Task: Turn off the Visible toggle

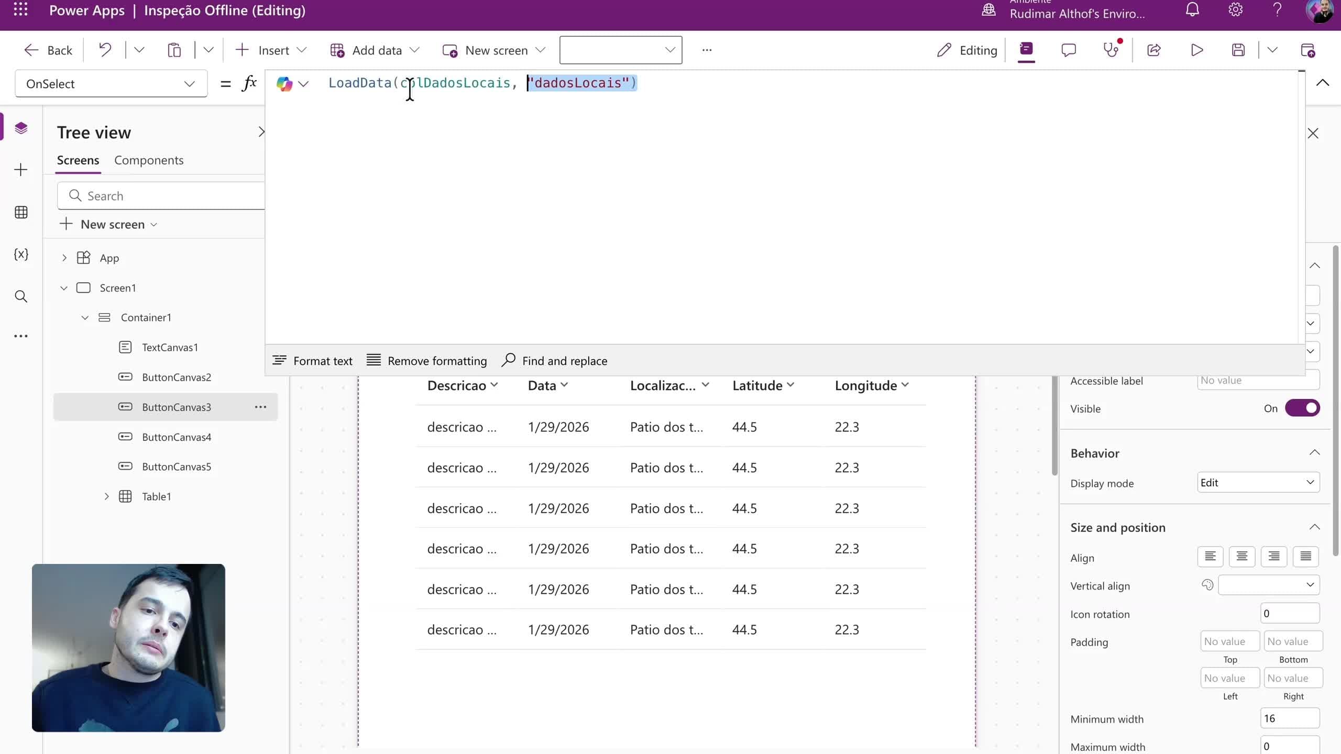Action: tap(1303, 408)
